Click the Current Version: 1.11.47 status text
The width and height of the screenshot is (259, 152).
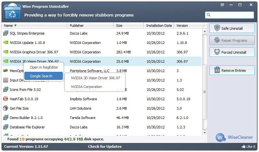[x=26, y=147]
